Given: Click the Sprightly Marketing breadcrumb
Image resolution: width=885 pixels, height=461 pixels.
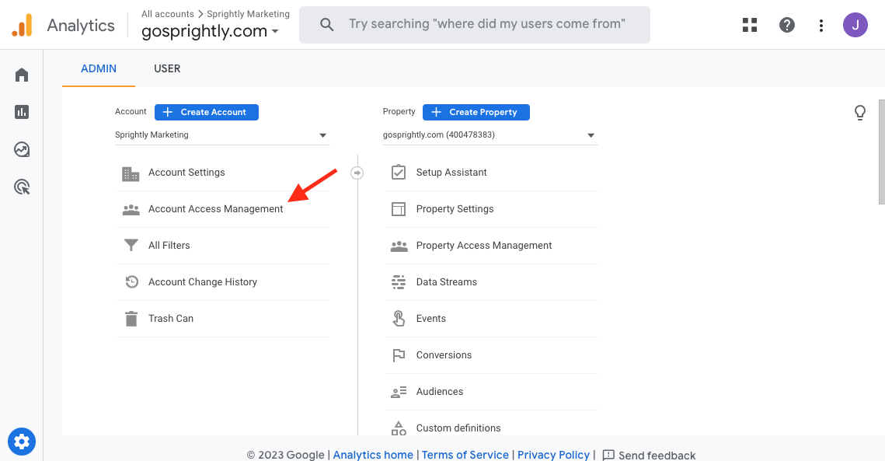Looking at the screenshot, I should 249,13.
